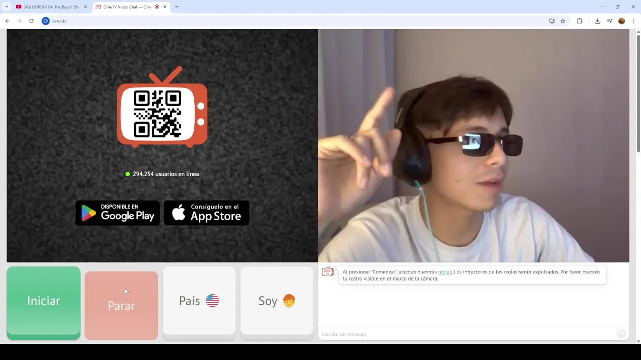Go back to previous page
The width and height of the screenshot is (641, 360).
7,21
